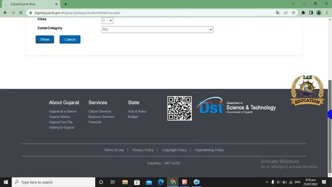Open a new tab with plus button
Image resolution: width=332 pixels, height=187 pixels.
click(x=66, y=4)
